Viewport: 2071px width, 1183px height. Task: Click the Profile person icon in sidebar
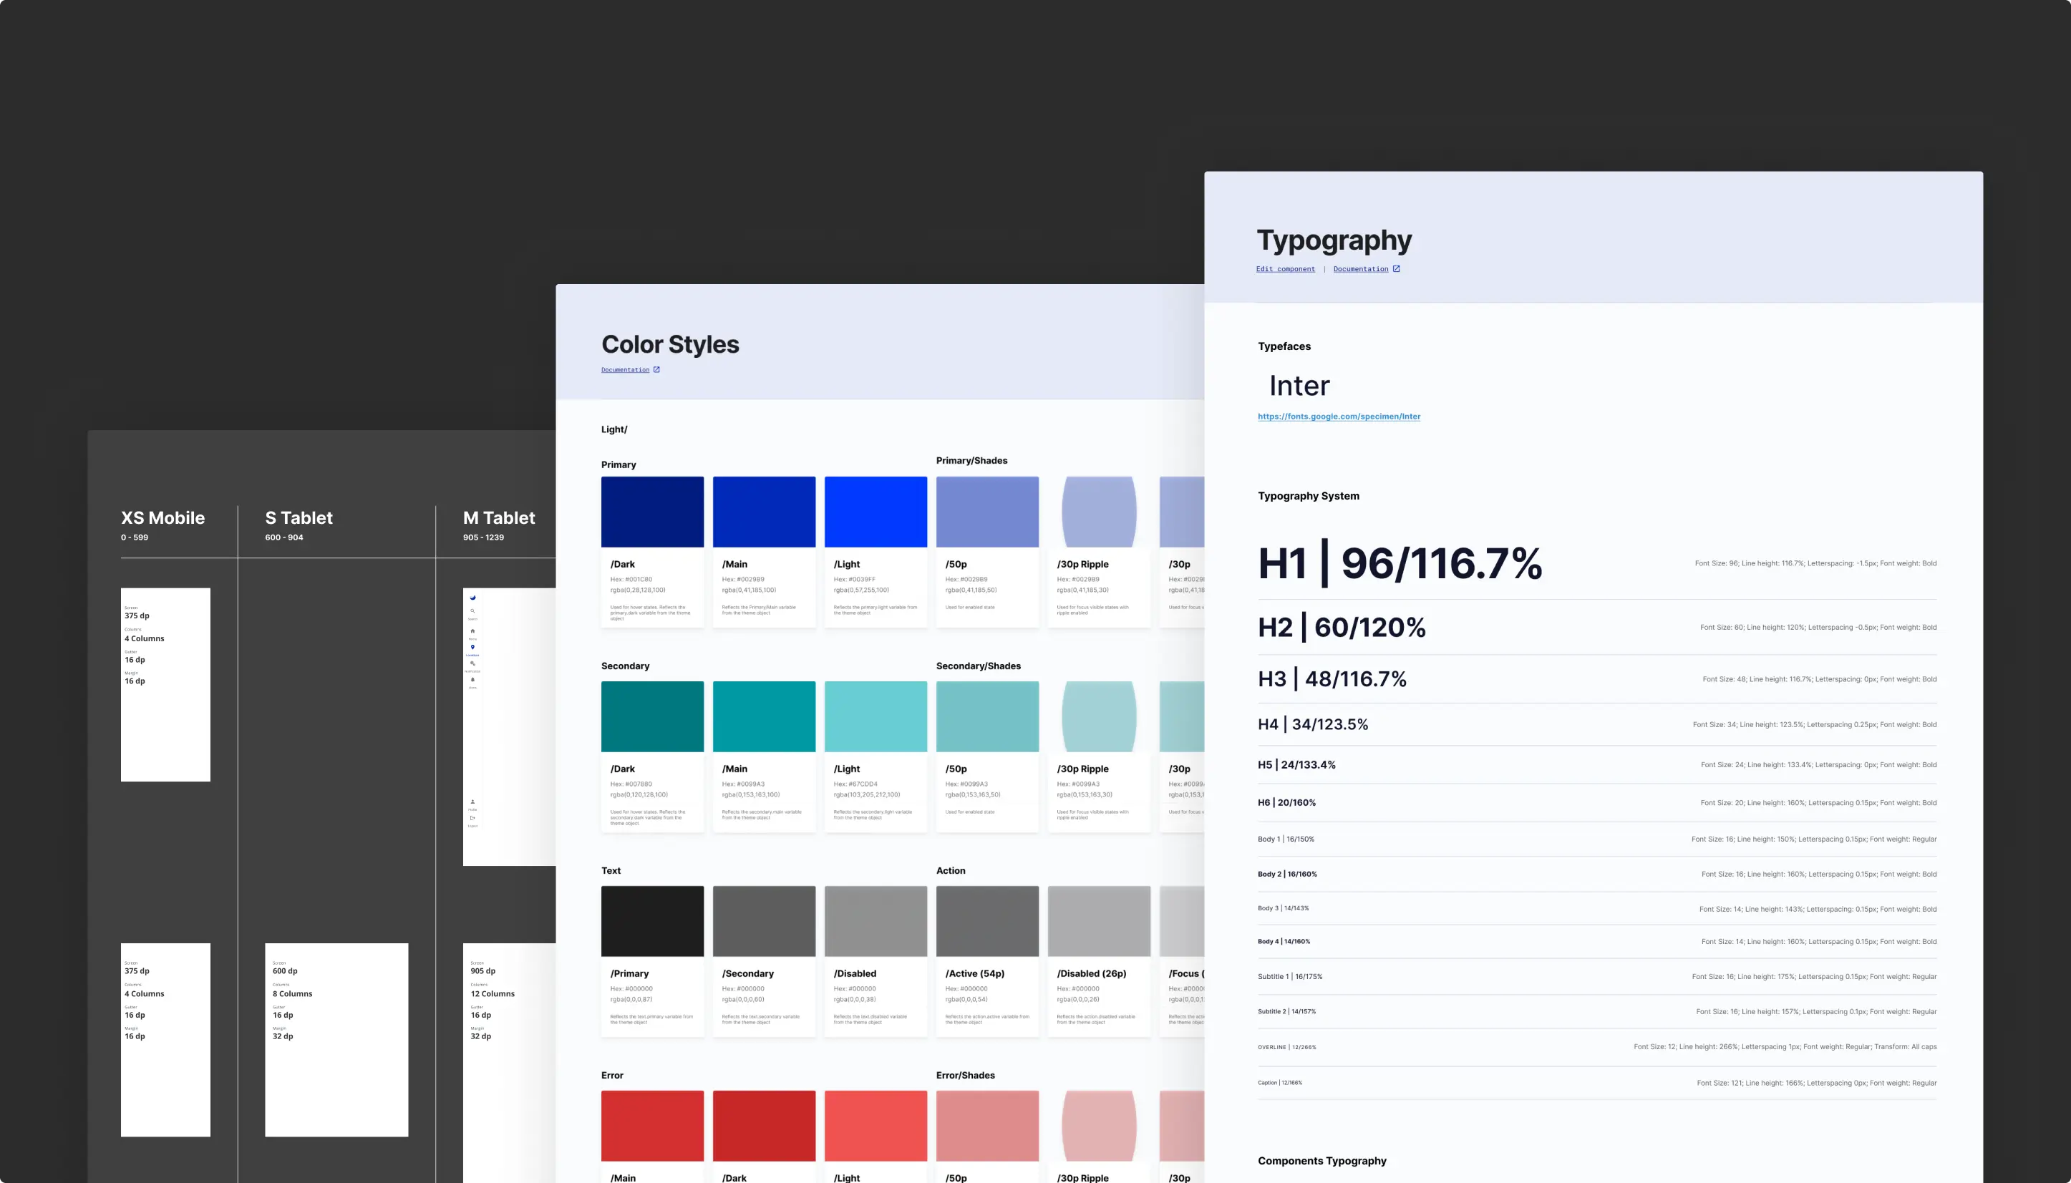click(472, 802)
